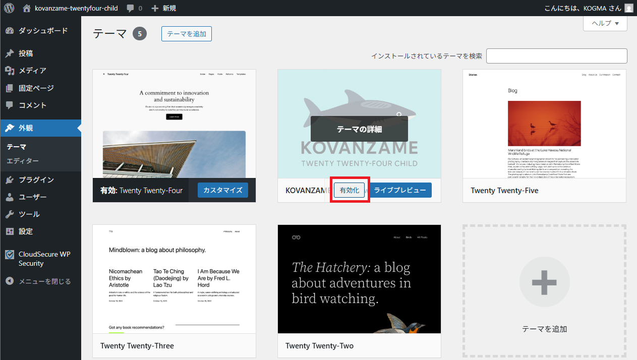Focus the installed themes search field

(556, 56)
